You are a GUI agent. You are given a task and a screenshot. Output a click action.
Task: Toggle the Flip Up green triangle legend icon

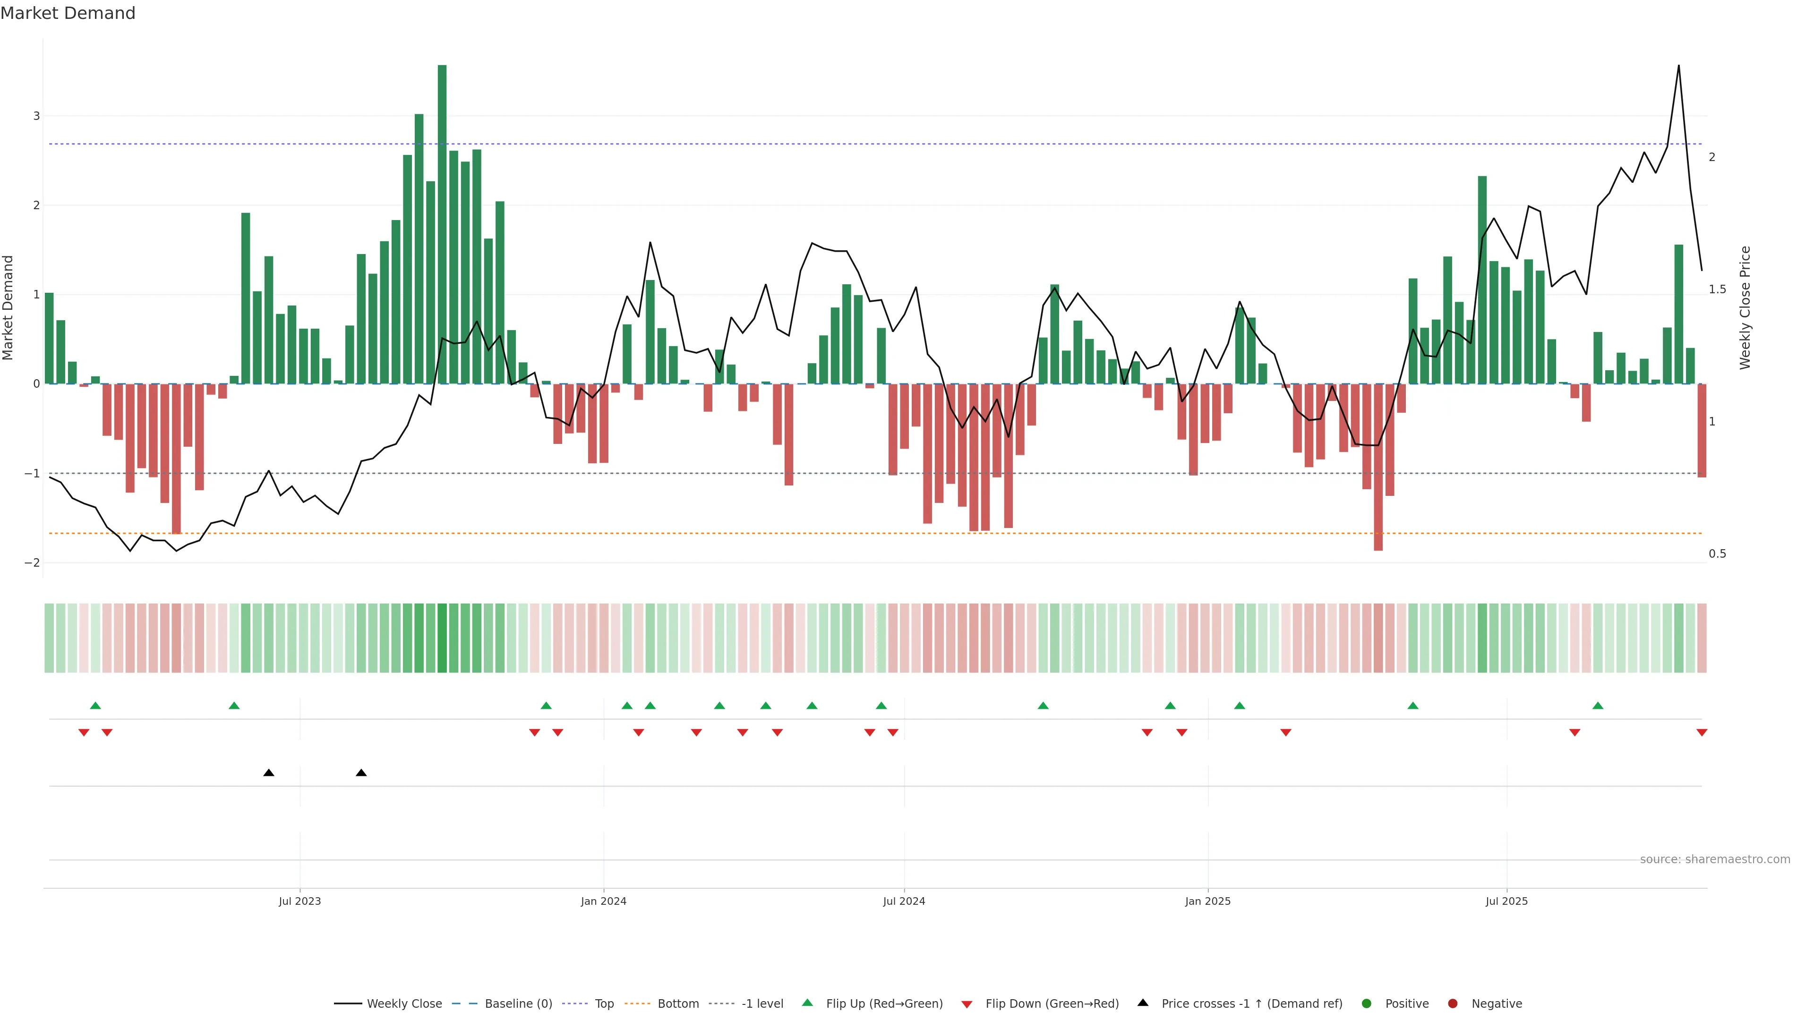click(x=808, y=1003)
